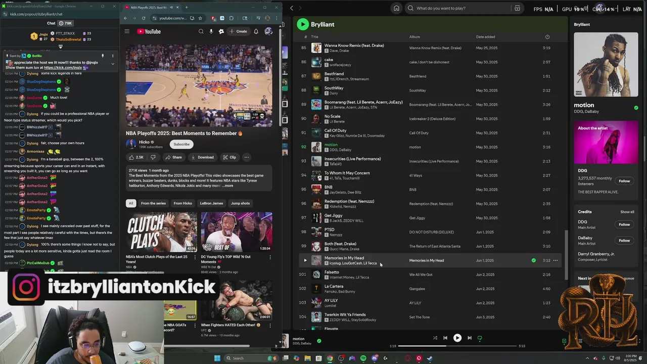Screen dimensions: 647x364
Task: Open YouTube Create menu
Action: click(x=239, y=31)
